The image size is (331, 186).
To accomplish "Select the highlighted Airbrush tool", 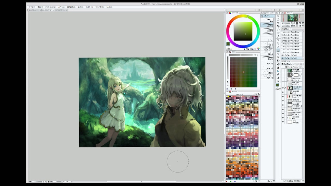I will coord(278,50).
